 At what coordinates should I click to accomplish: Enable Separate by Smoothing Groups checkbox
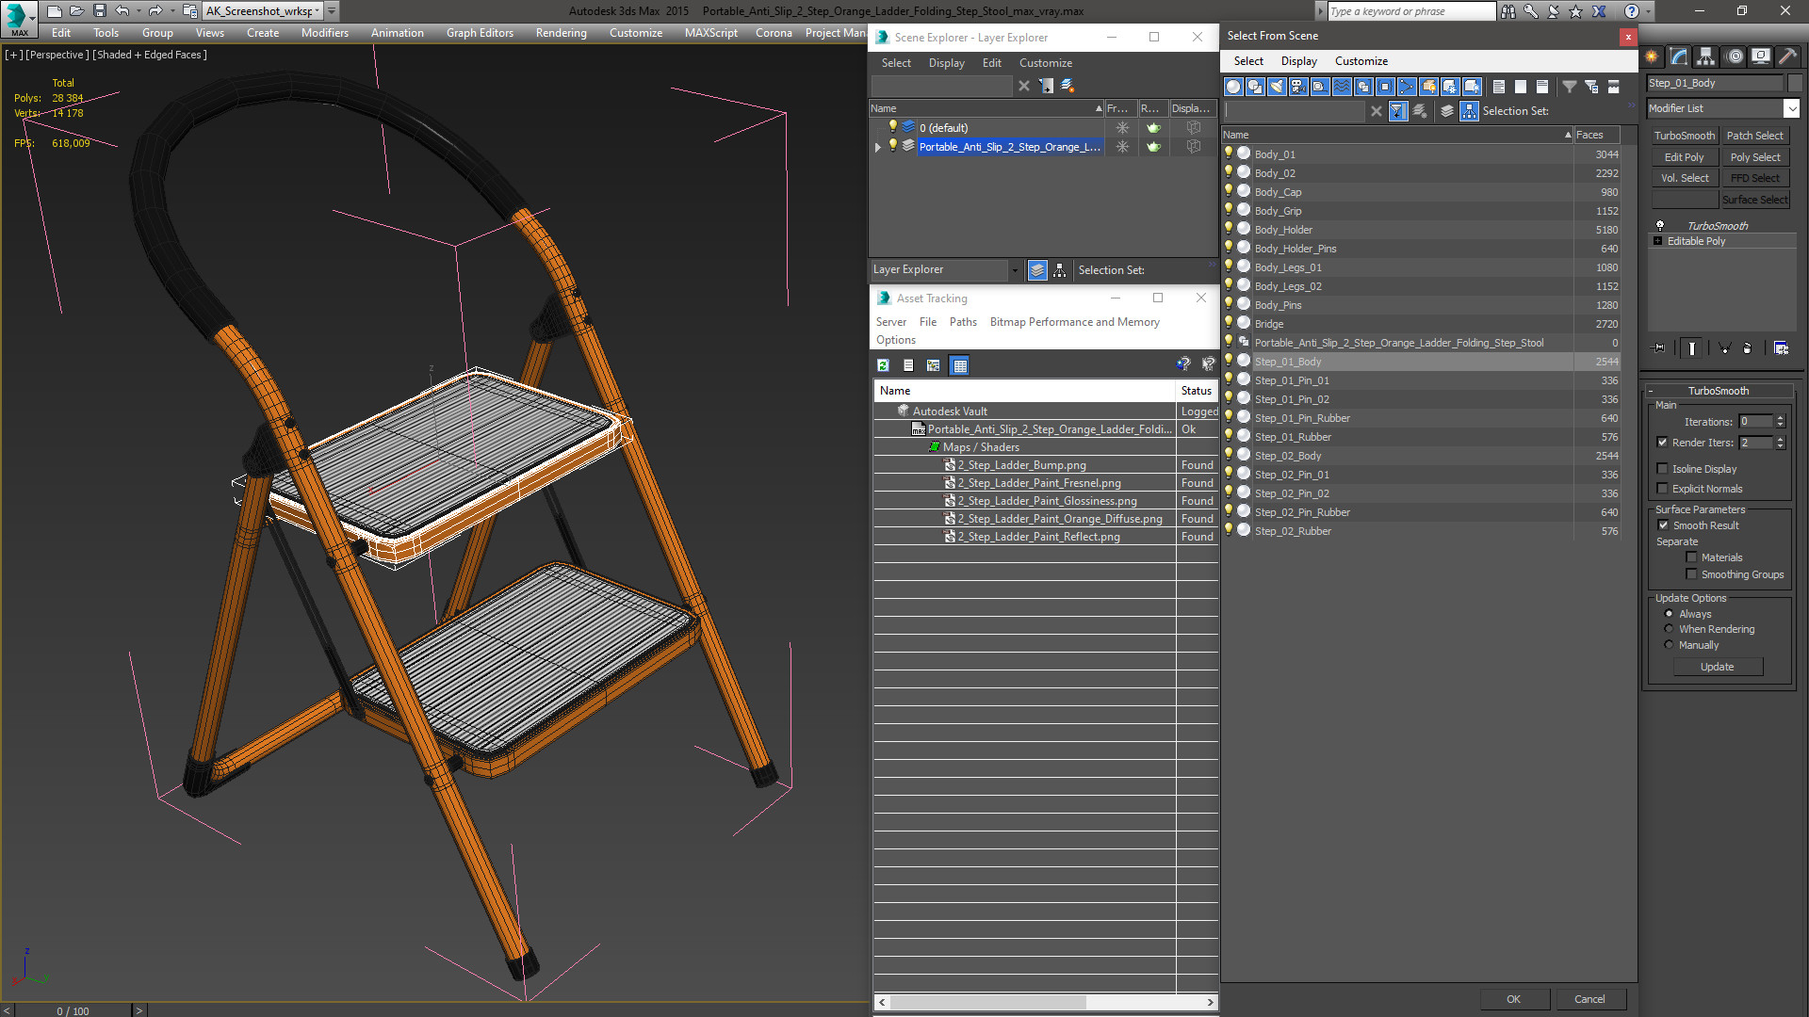click(1691, 574)
